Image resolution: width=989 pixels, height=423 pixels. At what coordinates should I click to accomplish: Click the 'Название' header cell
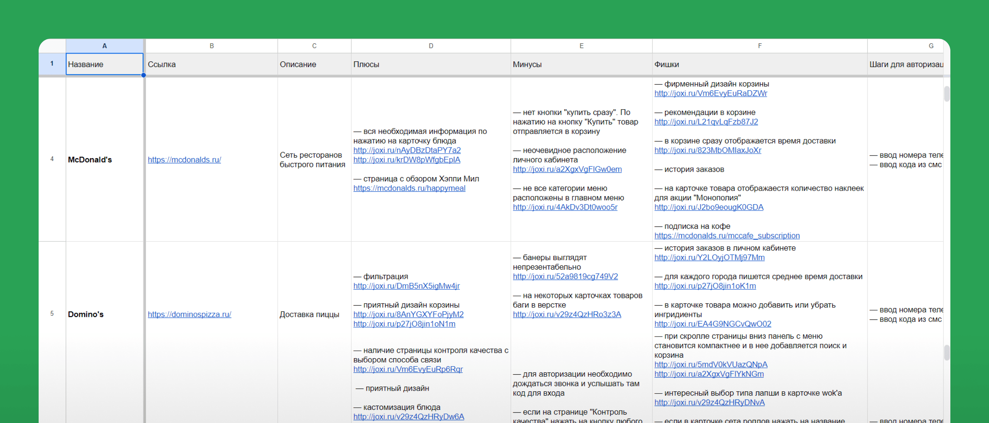(x=104, y=64)
